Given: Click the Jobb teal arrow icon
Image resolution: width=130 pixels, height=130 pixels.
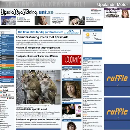Looking at the screenshot, I should [1, 93].
